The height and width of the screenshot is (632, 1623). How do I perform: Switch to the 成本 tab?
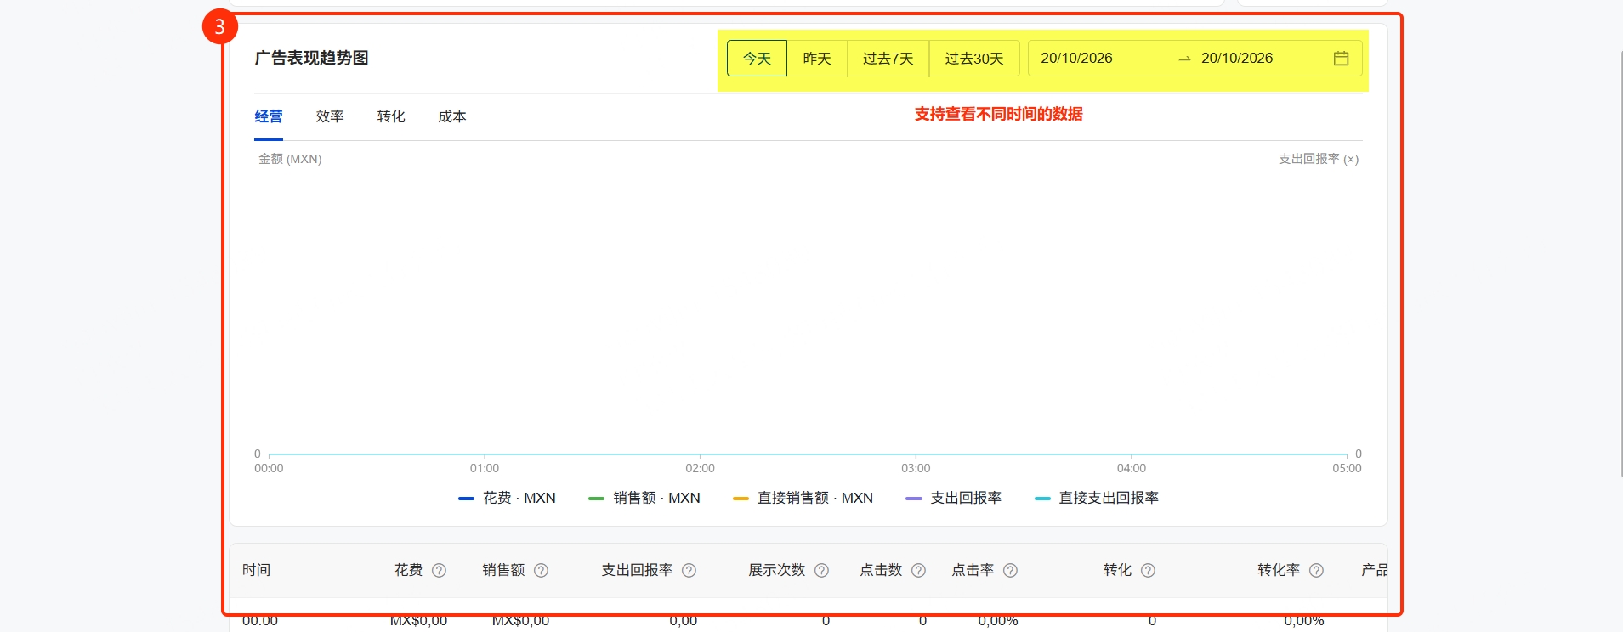coord(452,116)
